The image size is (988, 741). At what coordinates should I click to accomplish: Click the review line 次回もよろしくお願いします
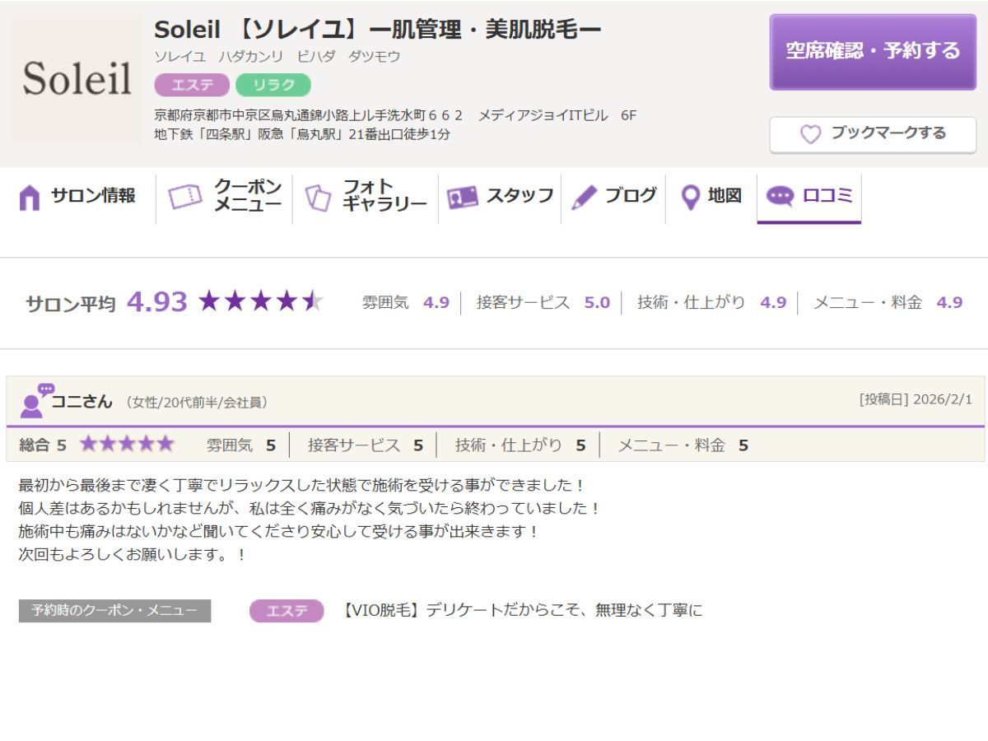pos(132,555)
